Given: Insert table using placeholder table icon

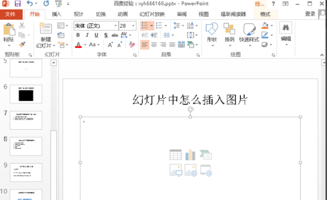Looking at the screenshot, I should pyautogui.click(x=175, y=155).
